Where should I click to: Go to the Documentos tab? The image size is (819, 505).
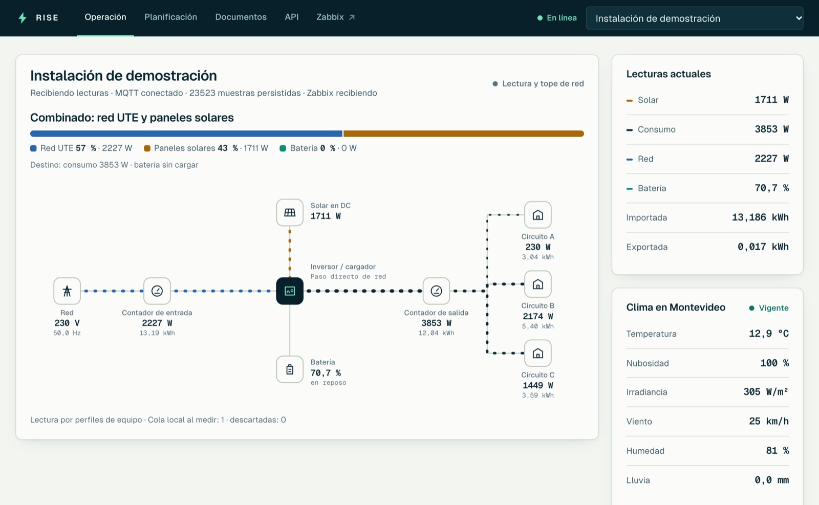click(x=241, y=17)
